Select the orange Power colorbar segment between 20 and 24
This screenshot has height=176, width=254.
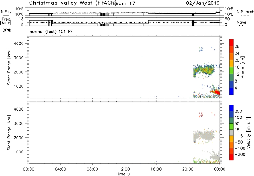231,57
